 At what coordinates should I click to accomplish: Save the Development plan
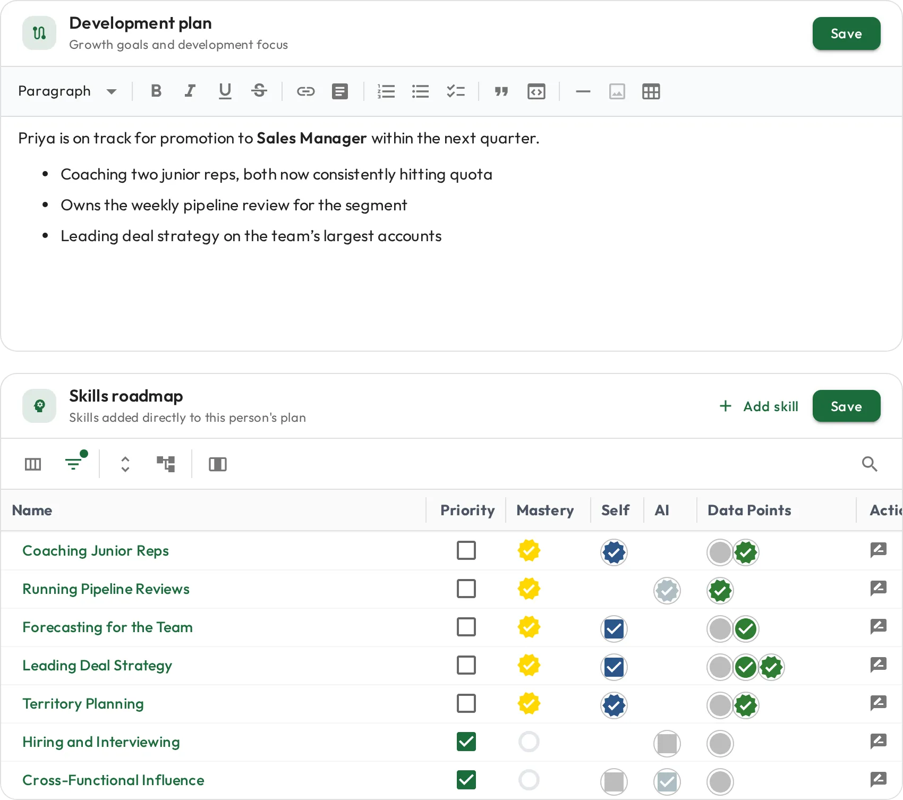(846, 33)
